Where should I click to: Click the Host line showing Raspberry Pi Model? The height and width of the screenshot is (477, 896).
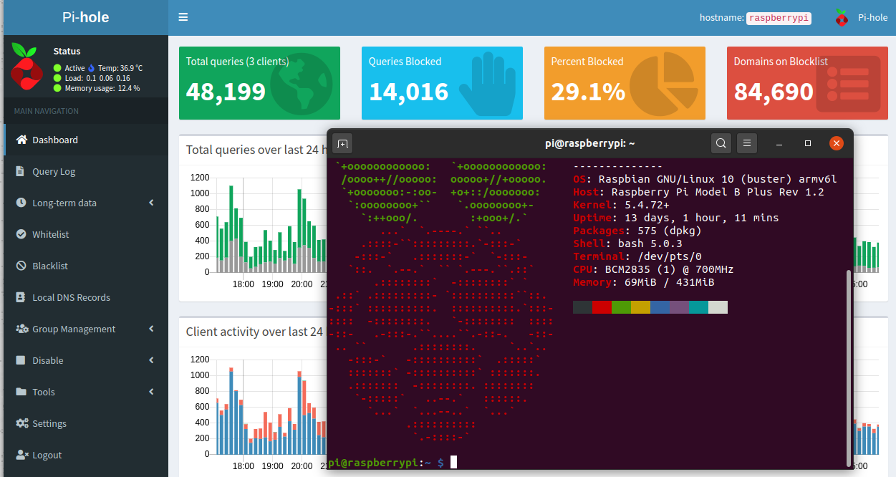pyautogui.click(x=698, y=192)
